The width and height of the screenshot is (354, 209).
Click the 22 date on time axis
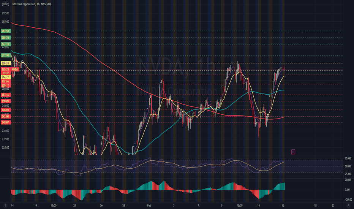click(x=333, y=206)
